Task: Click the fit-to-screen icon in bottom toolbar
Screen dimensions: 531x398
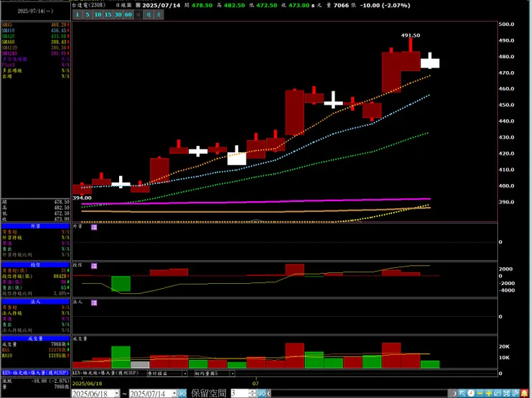Action: pos(507,393)
